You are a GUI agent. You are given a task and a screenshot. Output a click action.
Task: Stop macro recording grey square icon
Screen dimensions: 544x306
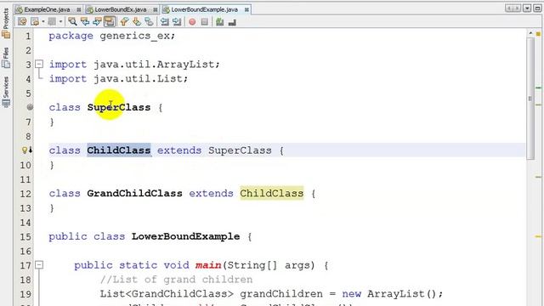205,22
